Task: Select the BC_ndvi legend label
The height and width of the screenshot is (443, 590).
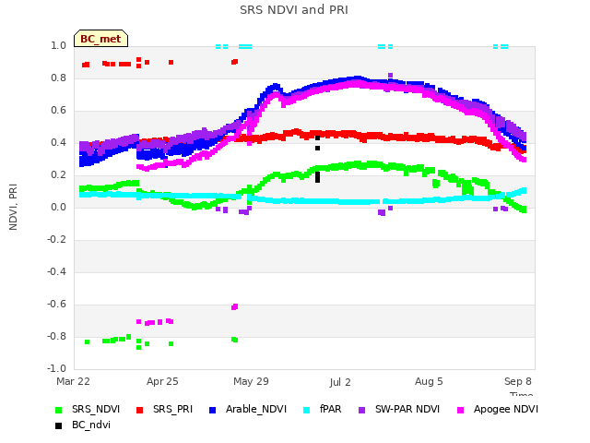Action: pyautogui.click(x=91, y=425)
